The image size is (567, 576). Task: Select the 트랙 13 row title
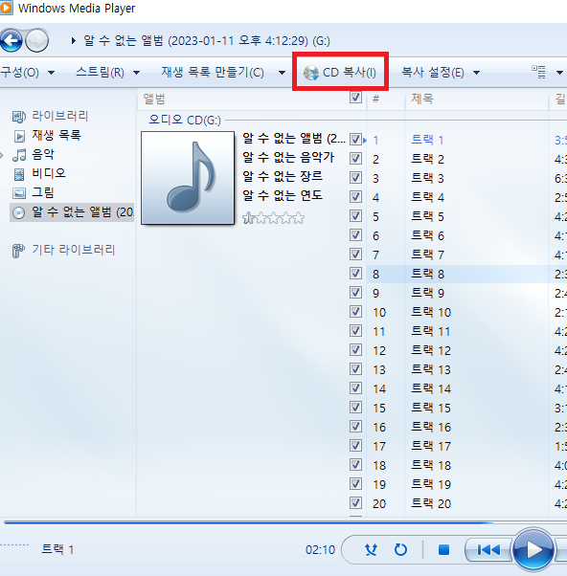pos(431,369)
